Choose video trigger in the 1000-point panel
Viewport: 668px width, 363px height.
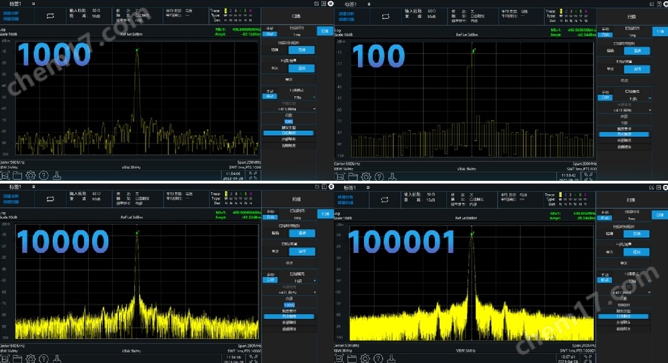289,145
